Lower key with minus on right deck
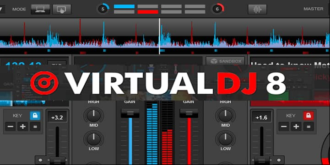The height and width of the screenshot is (165, 330). [x=284, y=127]
